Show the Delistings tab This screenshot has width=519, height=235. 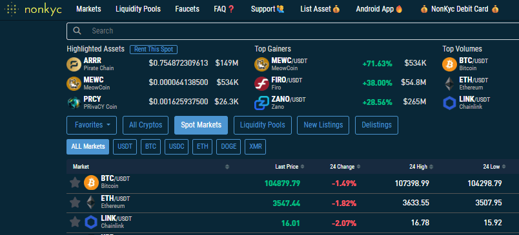click(377, 125)
